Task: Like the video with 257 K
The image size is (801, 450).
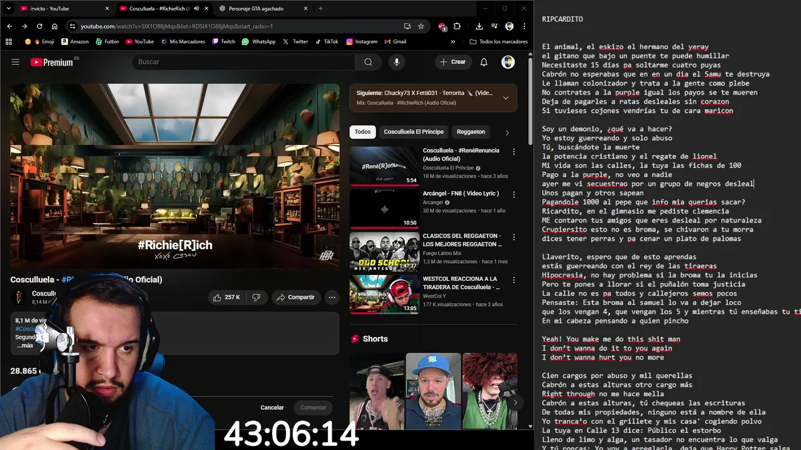Action: click(x=227, y=297)
